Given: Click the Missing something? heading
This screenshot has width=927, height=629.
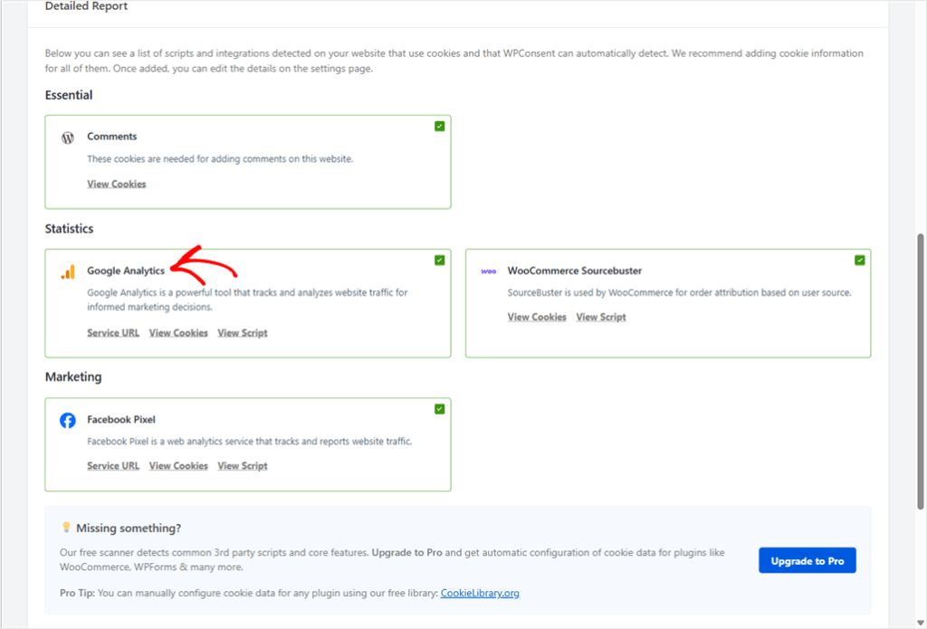Looking at the screenshot, I should [129, 528].
